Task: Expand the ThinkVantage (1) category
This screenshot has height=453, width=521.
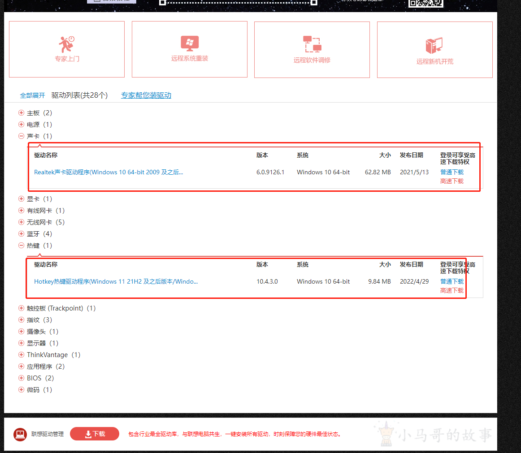Action: tap(21, 355)
